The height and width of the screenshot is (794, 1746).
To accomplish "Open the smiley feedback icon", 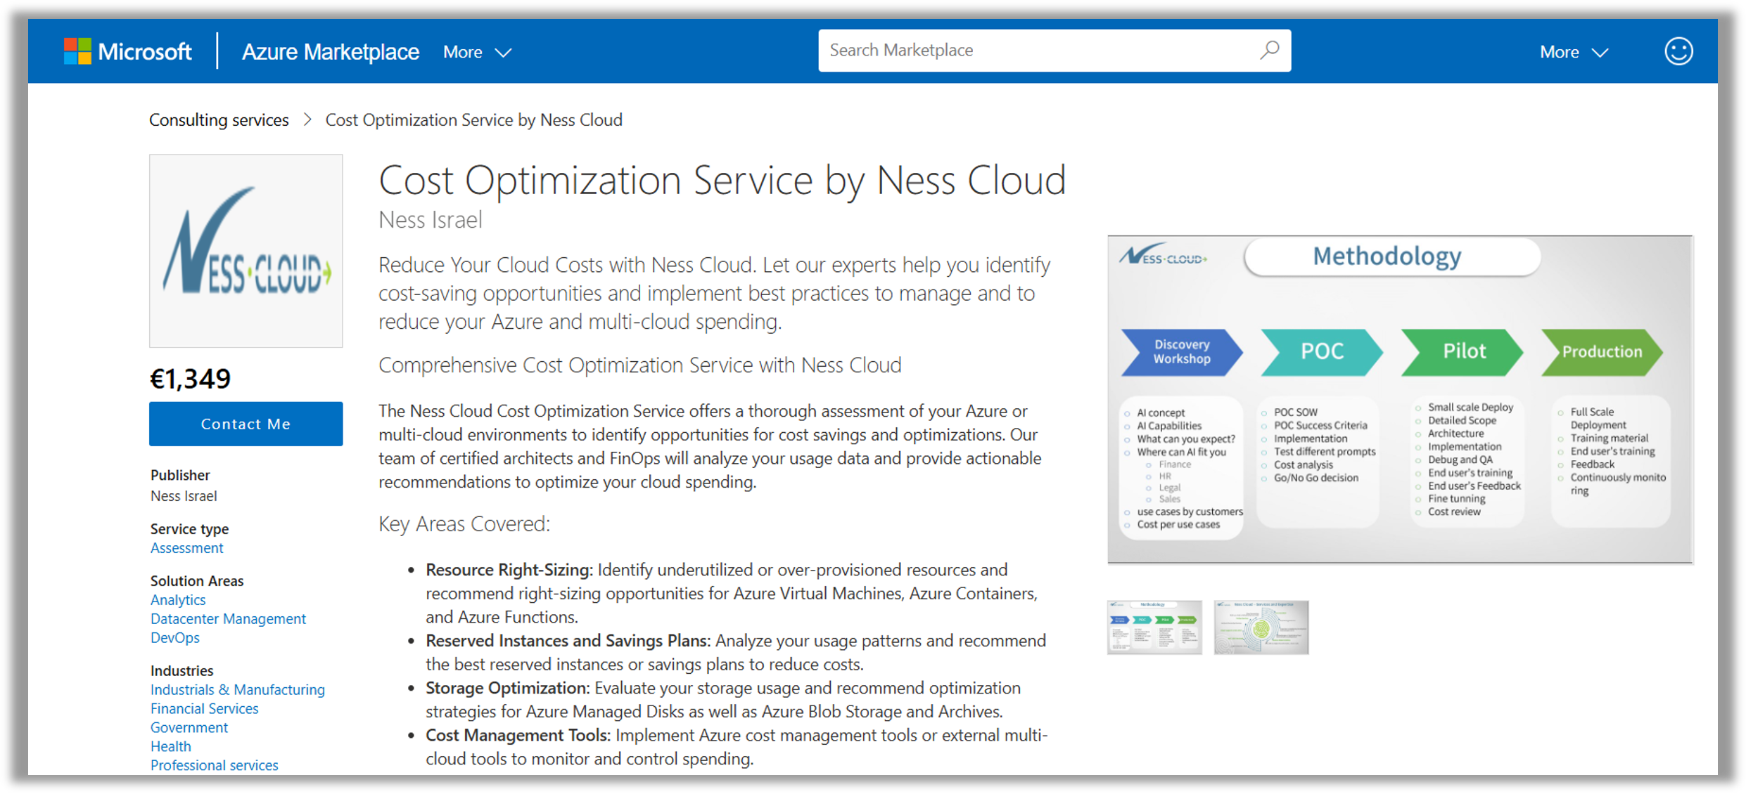I will click(x=1678, y=51).
